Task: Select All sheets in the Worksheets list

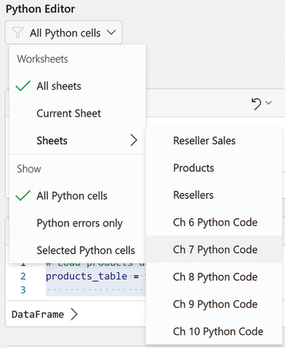Action: point(78,86)
